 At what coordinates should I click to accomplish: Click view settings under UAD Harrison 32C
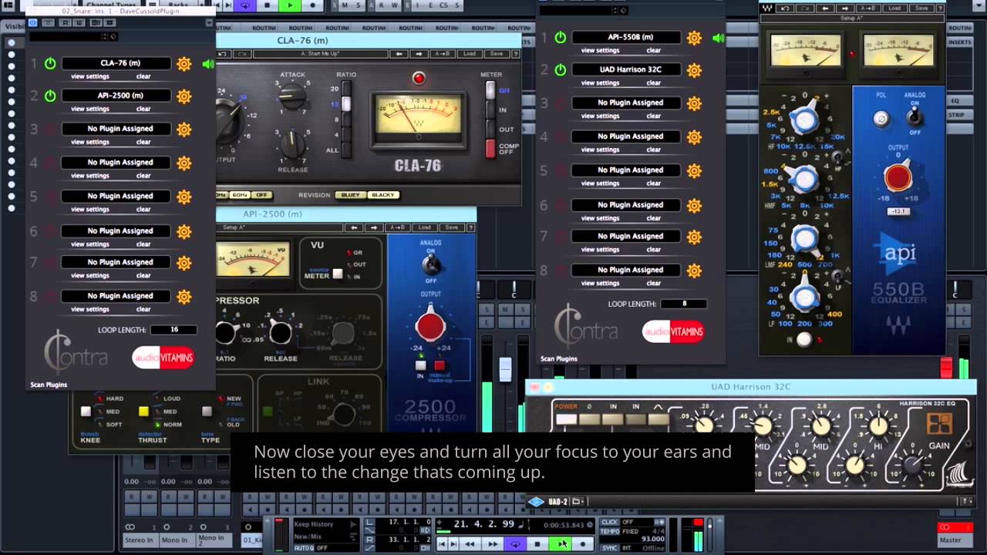[x=601, y=82]
